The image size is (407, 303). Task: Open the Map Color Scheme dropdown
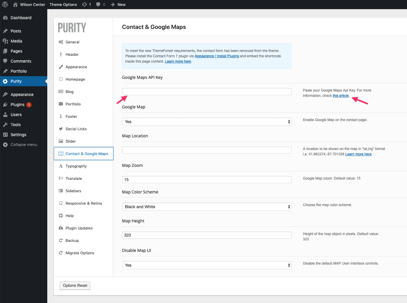tap(207, 207)
